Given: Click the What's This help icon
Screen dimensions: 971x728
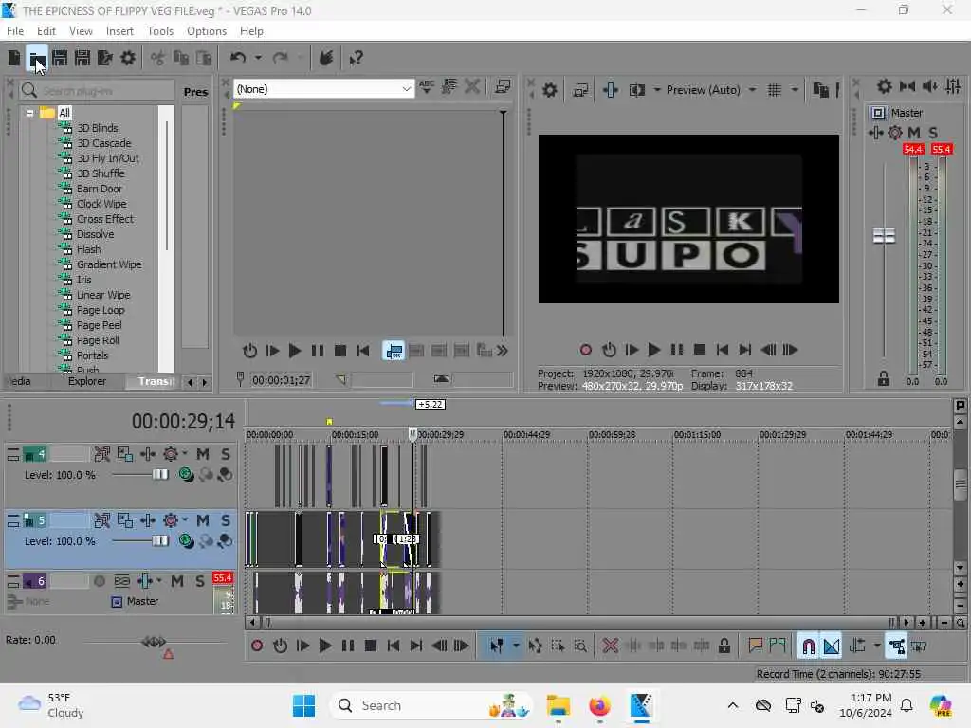Looking at the screenshot, I should pos(356,58).
